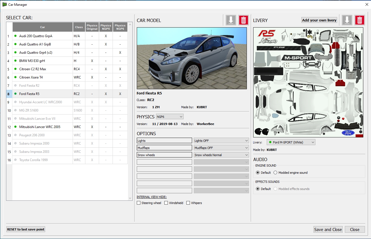
Task: Click the Car column header
Action: pyautogui.click(x=42, y=27)
